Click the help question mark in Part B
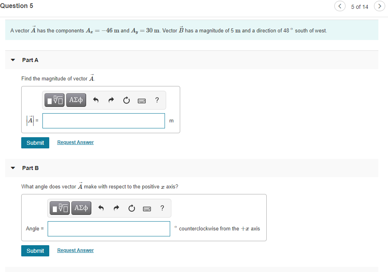 pos(162,208)
